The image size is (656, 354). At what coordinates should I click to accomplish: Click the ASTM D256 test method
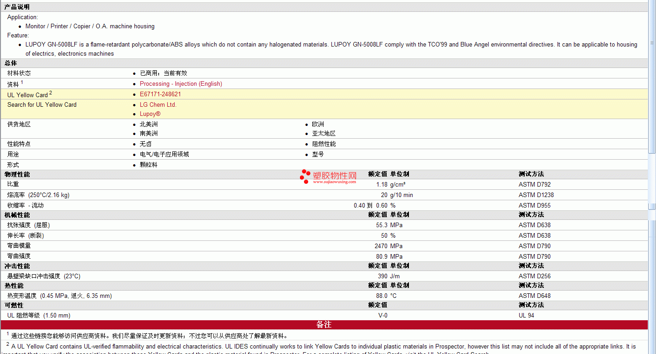click(x=535, y=276)
